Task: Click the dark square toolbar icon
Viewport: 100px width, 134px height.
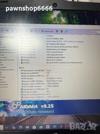Action: point(31,31)
